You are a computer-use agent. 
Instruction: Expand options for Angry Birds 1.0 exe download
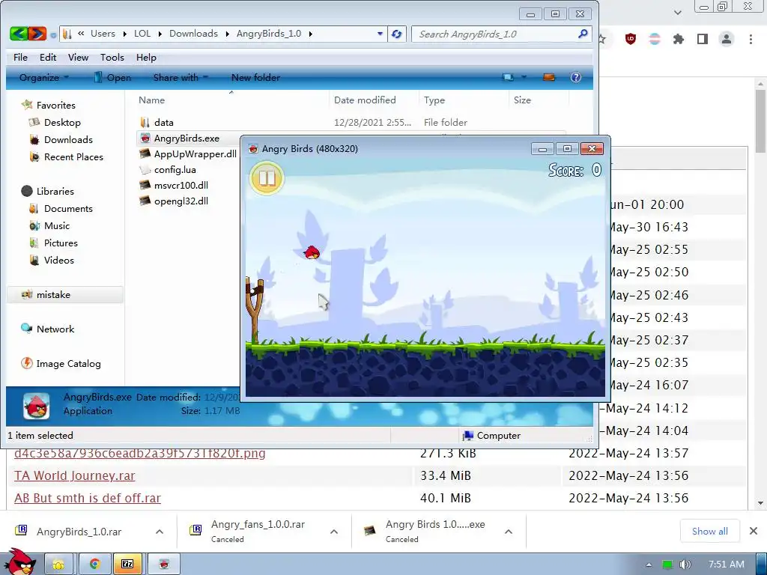pos(509,532)
